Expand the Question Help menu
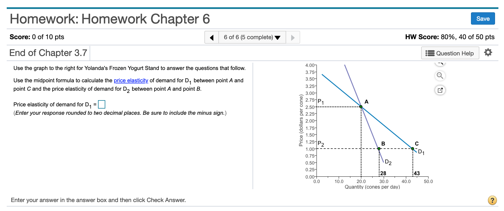504x211 pixels. [x=450, y=53]
